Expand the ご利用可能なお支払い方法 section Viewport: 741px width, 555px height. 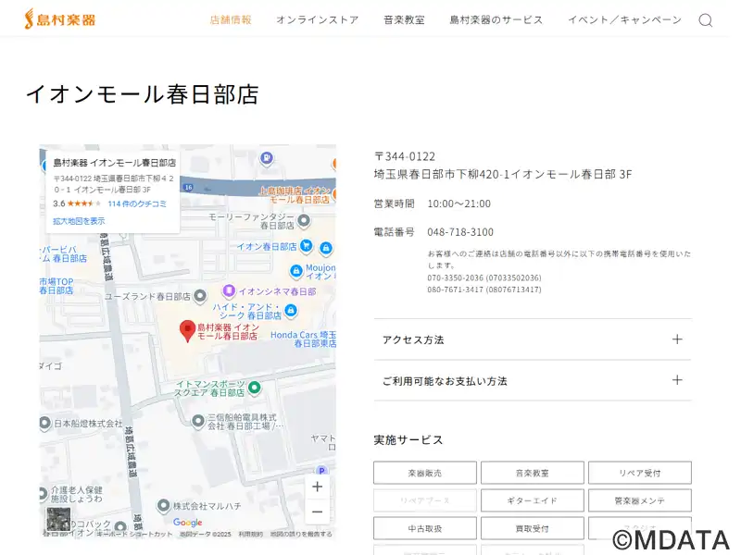tap(533, 380)
